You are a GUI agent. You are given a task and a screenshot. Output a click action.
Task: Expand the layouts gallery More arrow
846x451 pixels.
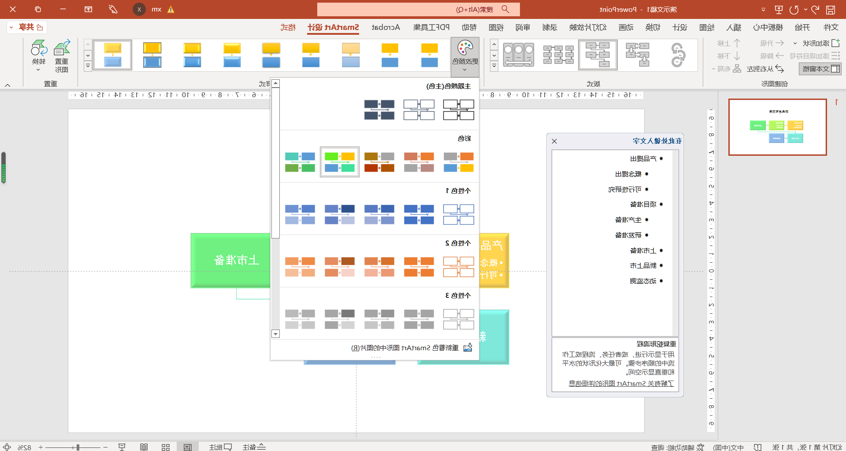494,66
